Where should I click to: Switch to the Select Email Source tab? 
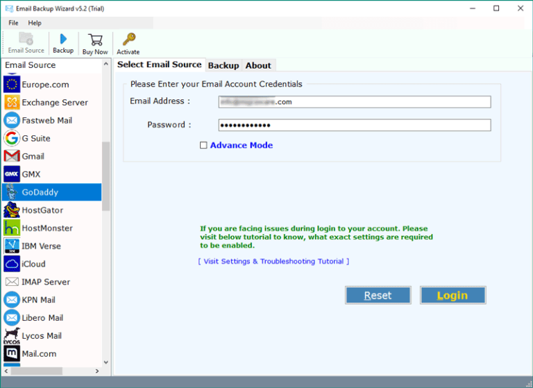point(160,65)
